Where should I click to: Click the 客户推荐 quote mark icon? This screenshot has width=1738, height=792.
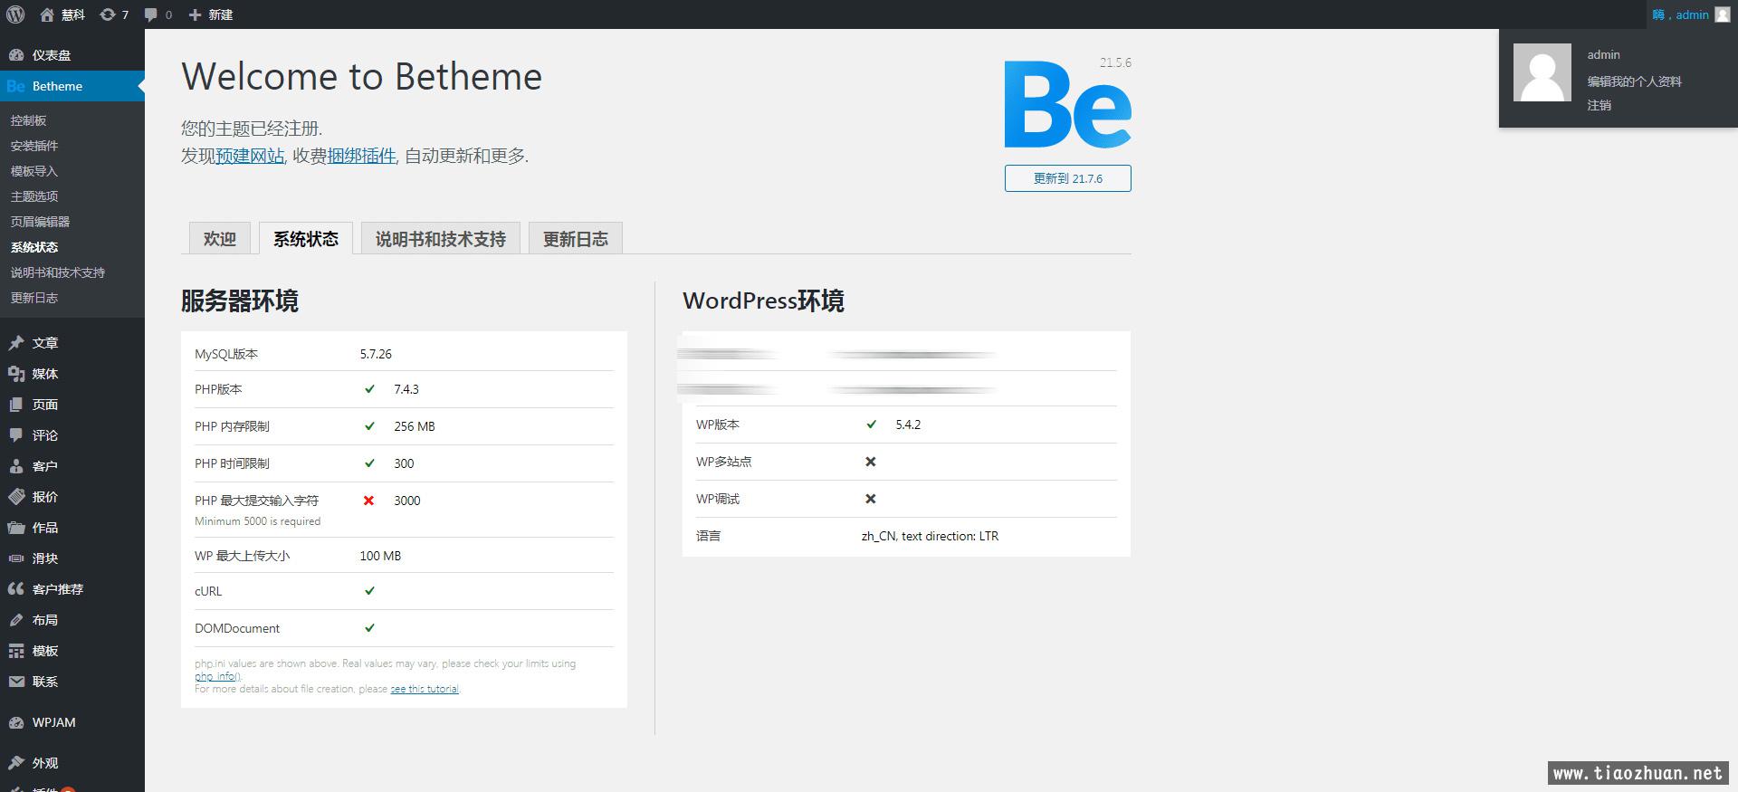tap(16, 589)
